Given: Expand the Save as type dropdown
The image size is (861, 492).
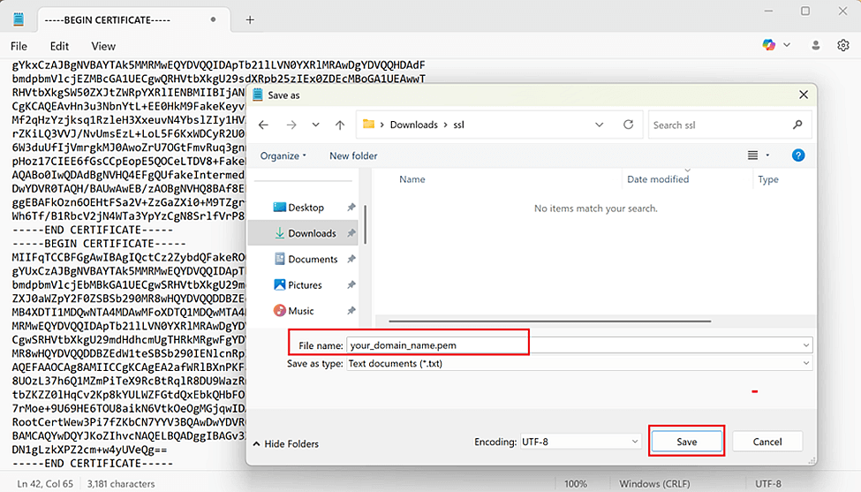Looking at the screenshot, I should click(x=805, y=363).
